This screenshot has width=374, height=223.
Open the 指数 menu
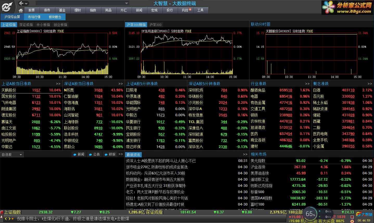tap(93, 10)
